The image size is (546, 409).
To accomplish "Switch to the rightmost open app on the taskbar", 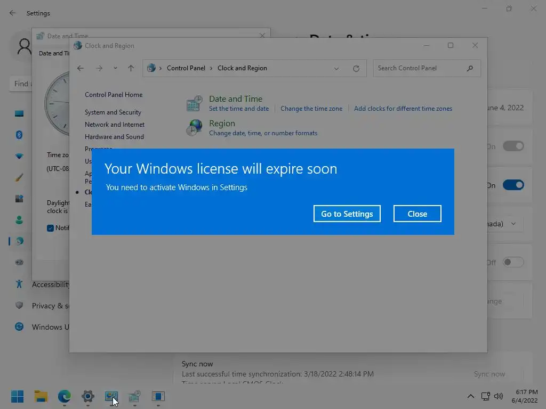I will point(158,396).
